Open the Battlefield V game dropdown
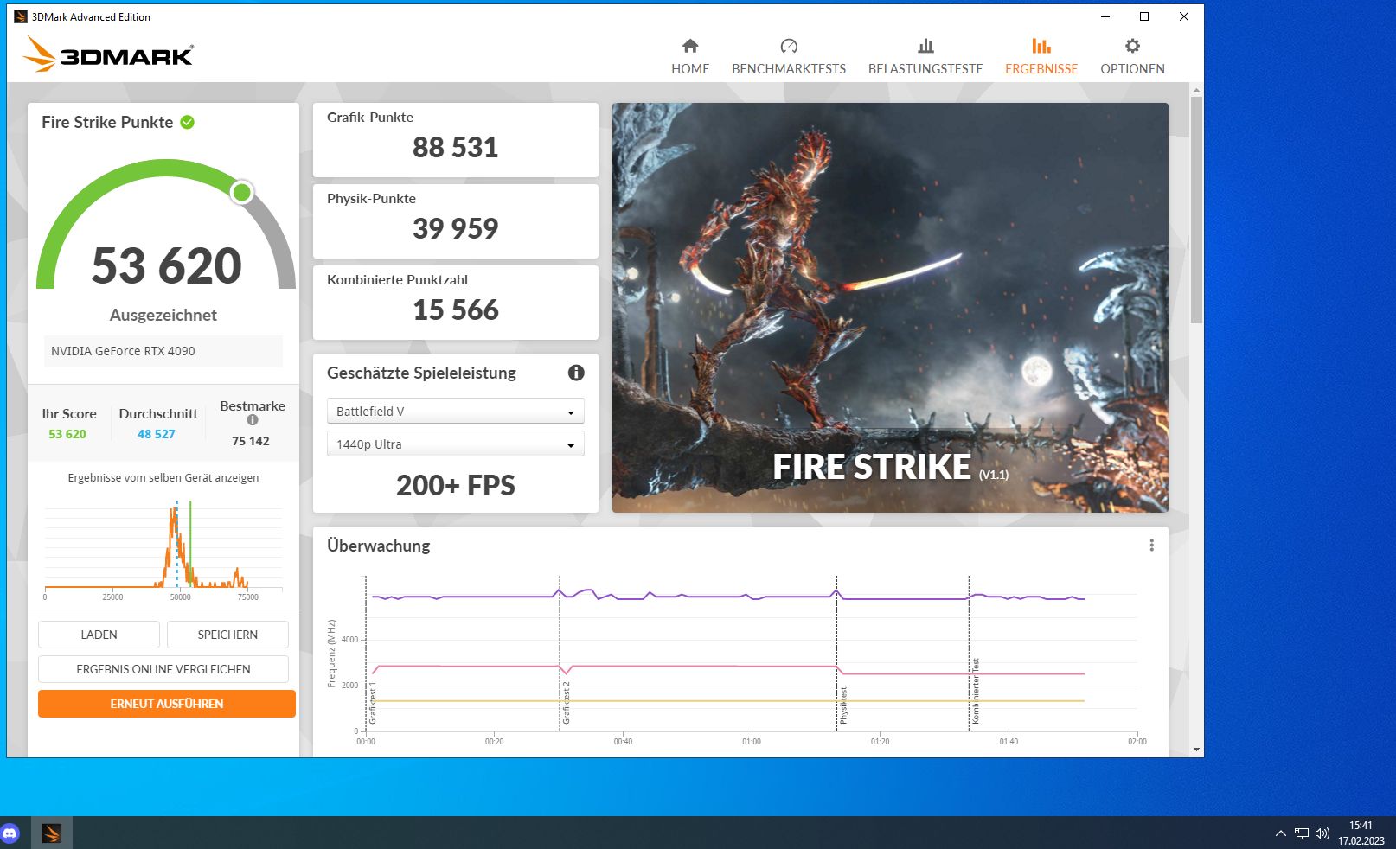Viewport: 1396px width, 849px height. 456,411
